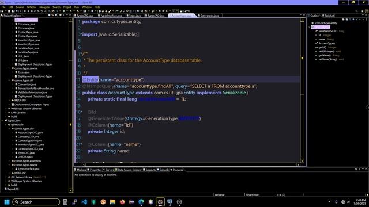Open Microsoft Edge from taskbar
This screenshot has height=207, width=369.
click(141, 202)
